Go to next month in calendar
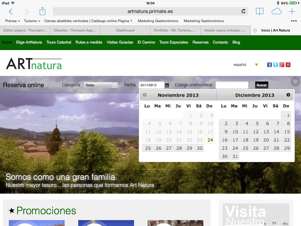This screenshot has width=301, height=226. coord(288,95)
